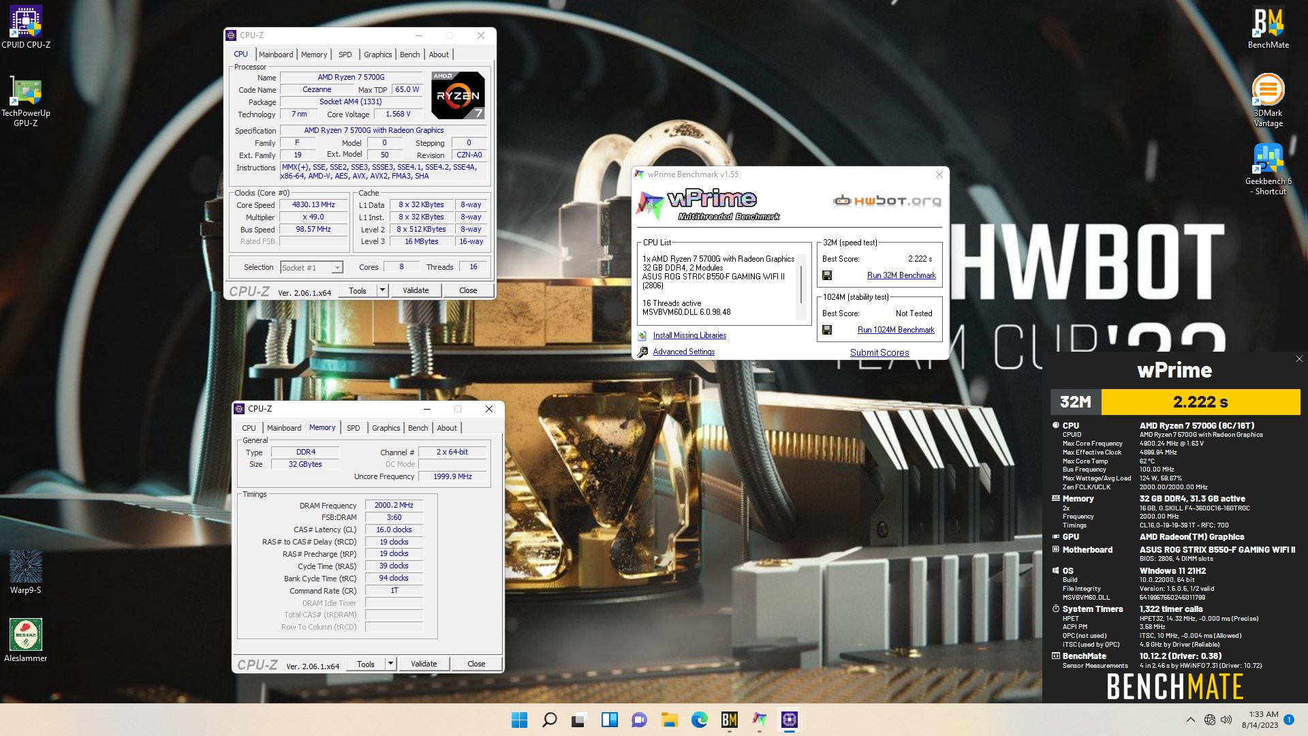This screenshot has height=736, width=1308.
Task: Click the Ryzen 7 logo in CPU-Z
Action: click(x=458, y=95)
